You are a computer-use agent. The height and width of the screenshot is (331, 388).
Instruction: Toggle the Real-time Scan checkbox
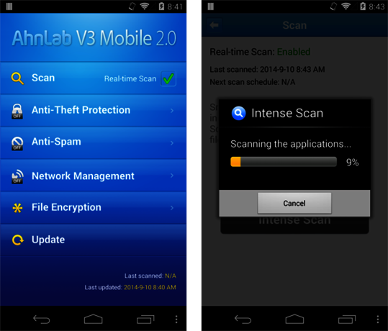tap(168, 78)
